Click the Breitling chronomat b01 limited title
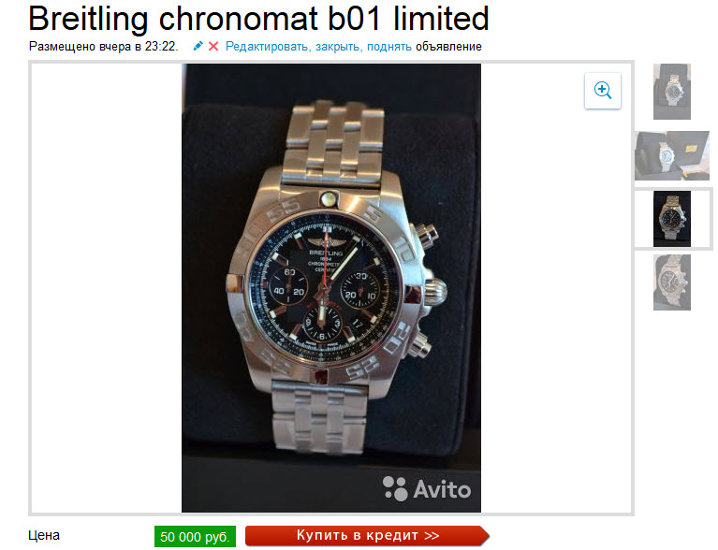Screen dimensions: 718x550 click(258, 19)
